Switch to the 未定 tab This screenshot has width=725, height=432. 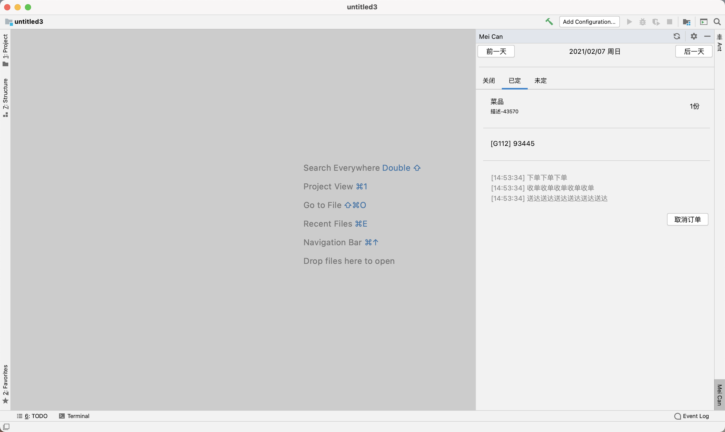tap(541, 81)
